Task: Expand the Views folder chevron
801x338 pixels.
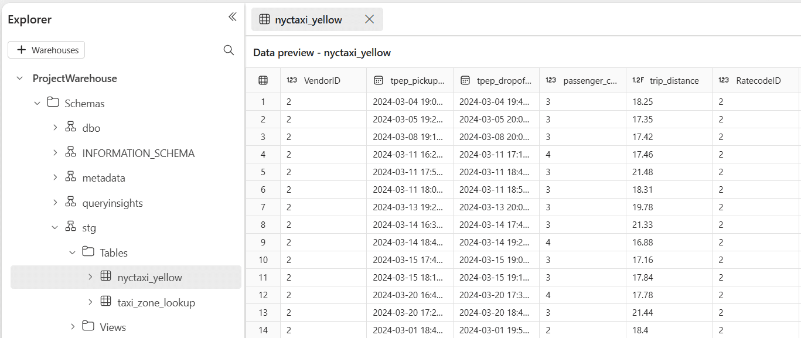Action: (73, 327)
